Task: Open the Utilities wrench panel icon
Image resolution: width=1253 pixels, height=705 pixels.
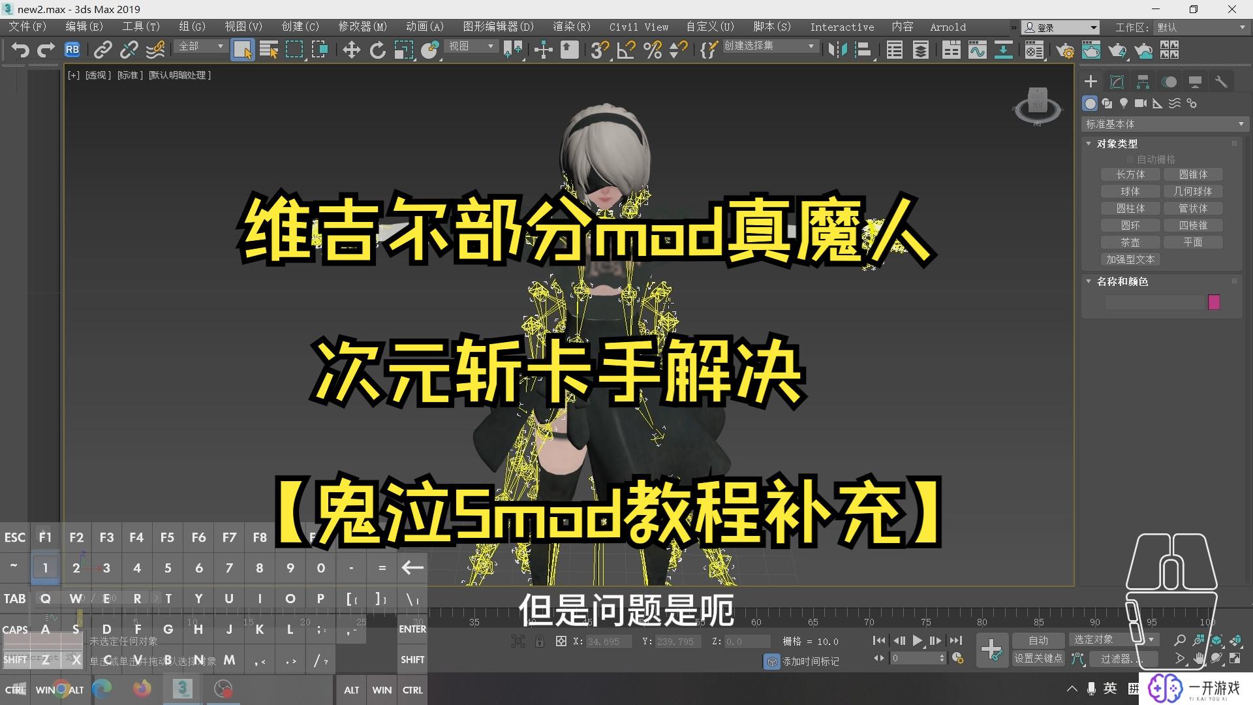Action: coord(1221,82)
